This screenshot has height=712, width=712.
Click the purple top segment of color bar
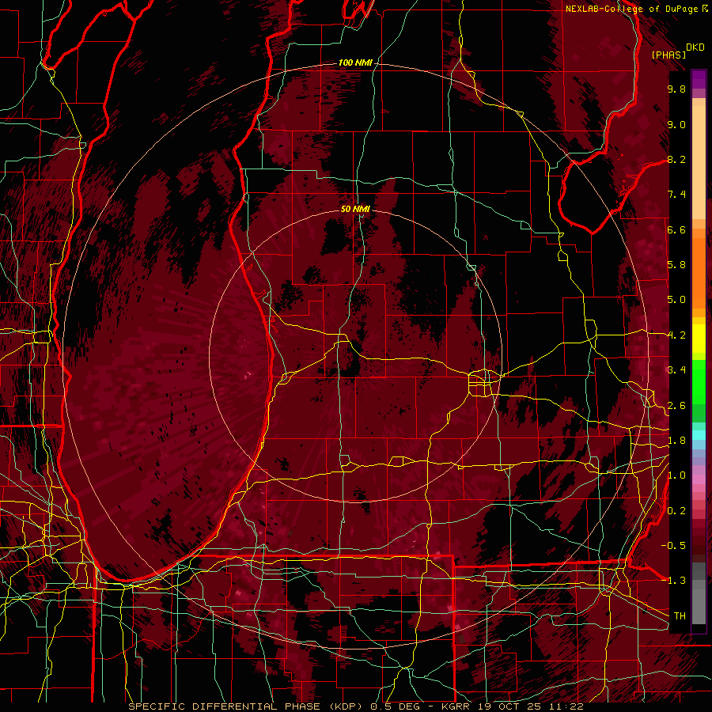pos(699,79)
